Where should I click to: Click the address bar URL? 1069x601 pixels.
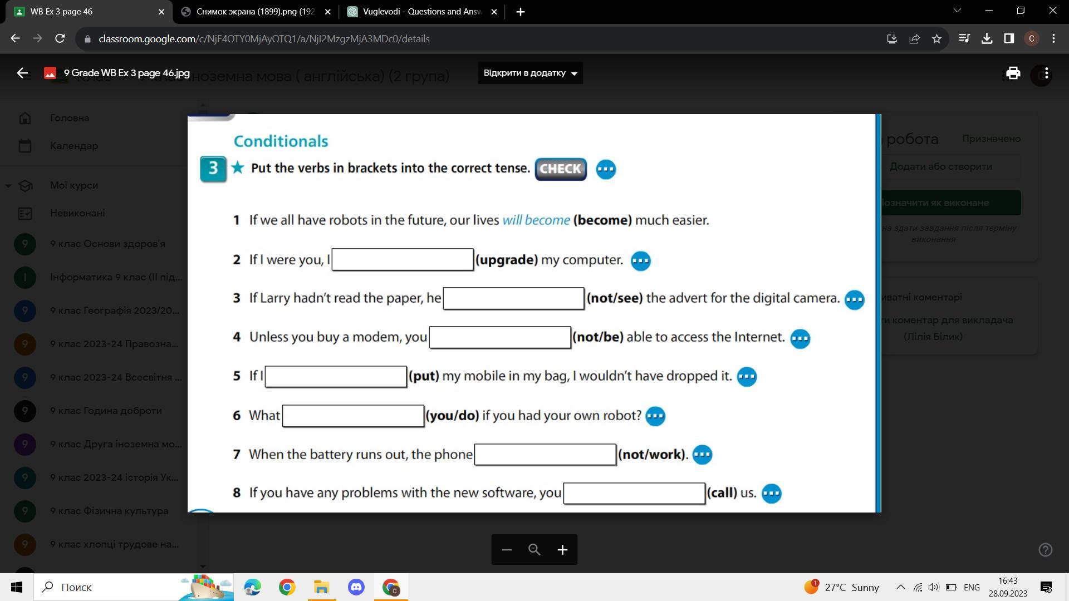[x=264, y=39]
